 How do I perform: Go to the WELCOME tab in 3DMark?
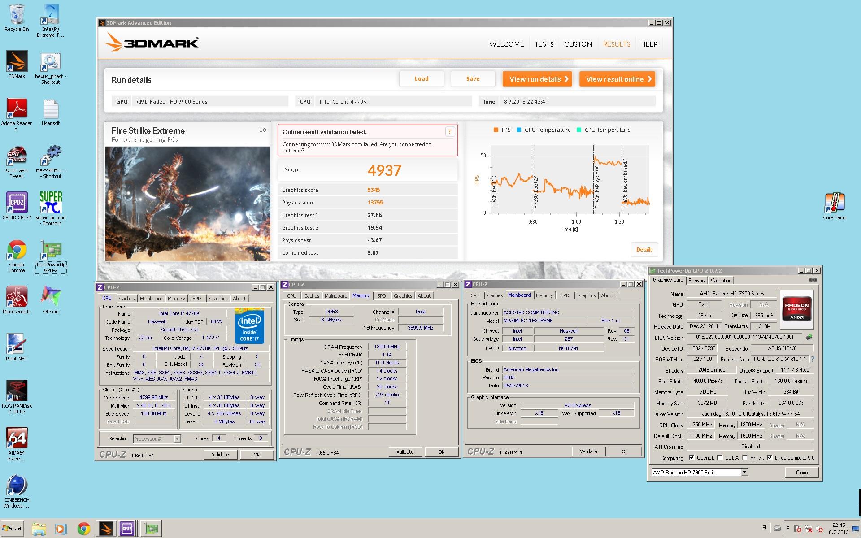tap(507, 44)
